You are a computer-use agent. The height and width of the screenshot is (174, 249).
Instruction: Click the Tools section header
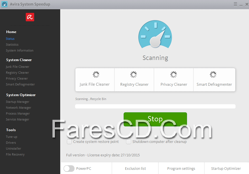point(11,130)
